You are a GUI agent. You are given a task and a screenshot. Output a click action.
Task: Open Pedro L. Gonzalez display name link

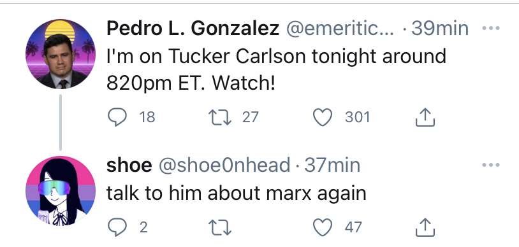tap(193, 29)
